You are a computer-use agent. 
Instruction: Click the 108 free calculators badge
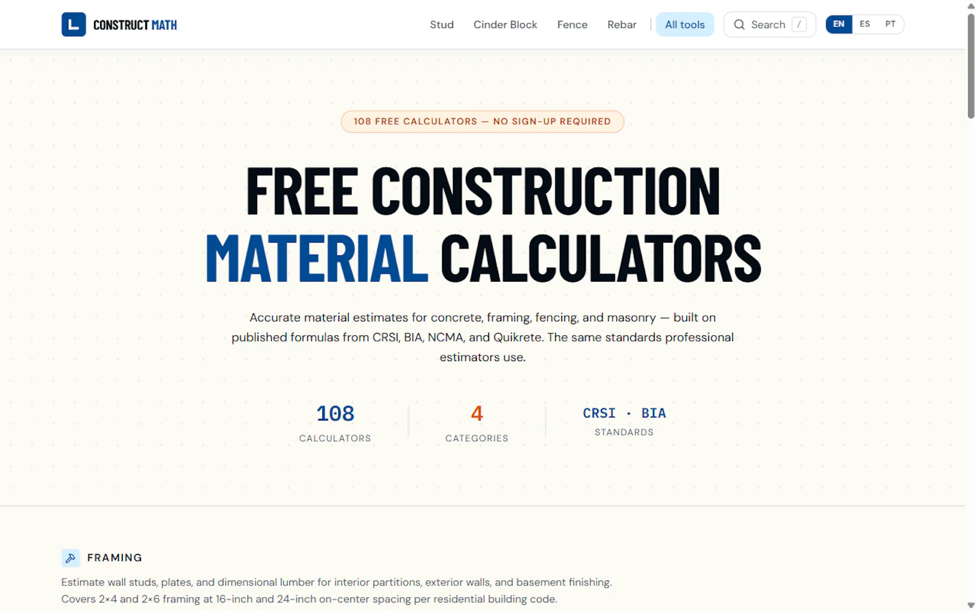(482, 121)
